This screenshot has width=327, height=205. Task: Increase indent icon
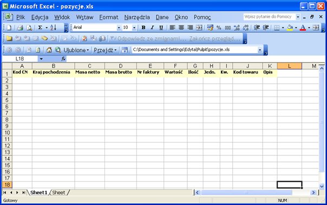tap(266, 28)
